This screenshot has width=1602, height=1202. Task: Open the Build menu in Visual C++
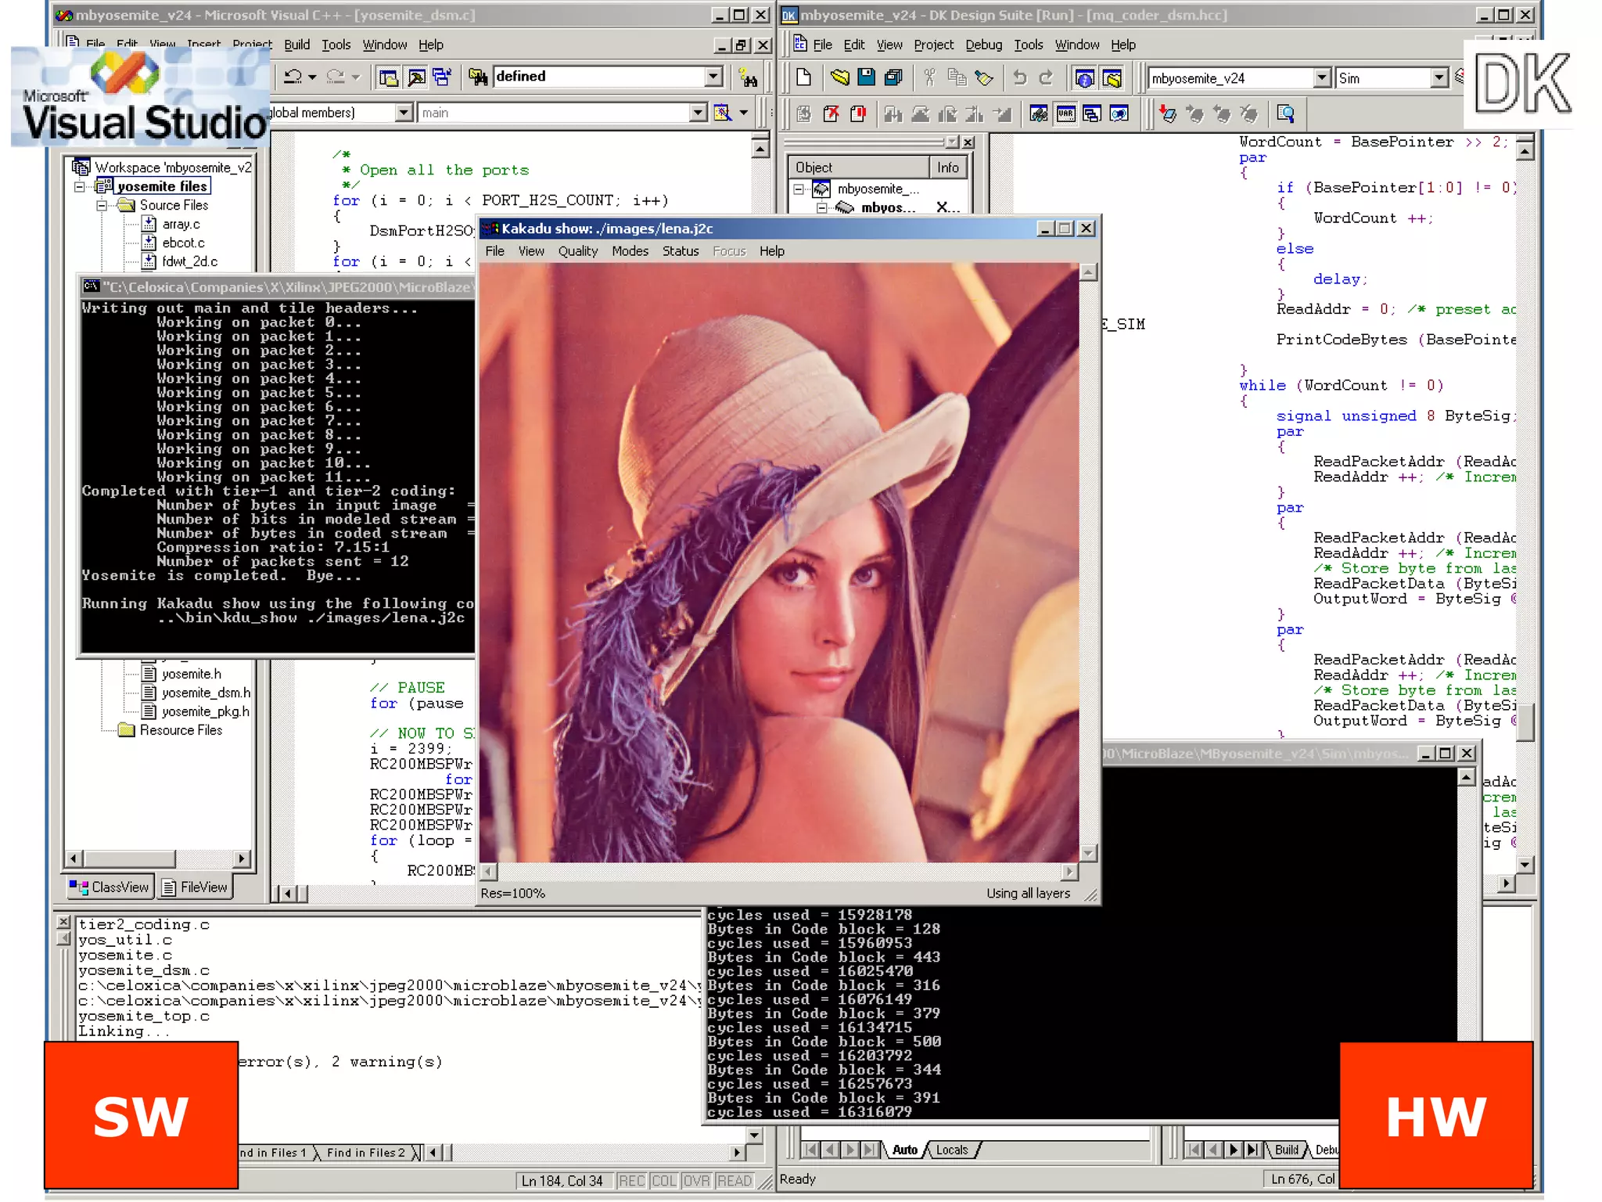296,45
